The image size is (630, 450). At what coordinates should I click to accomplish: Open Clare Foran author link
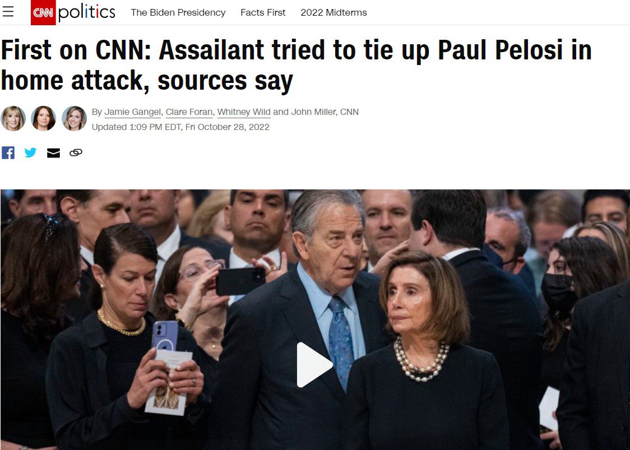(189, 112)
